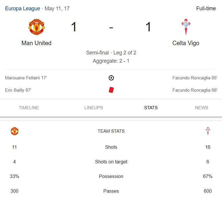Click the Shots on target label
222x200 pixels.
click(111, 162)
